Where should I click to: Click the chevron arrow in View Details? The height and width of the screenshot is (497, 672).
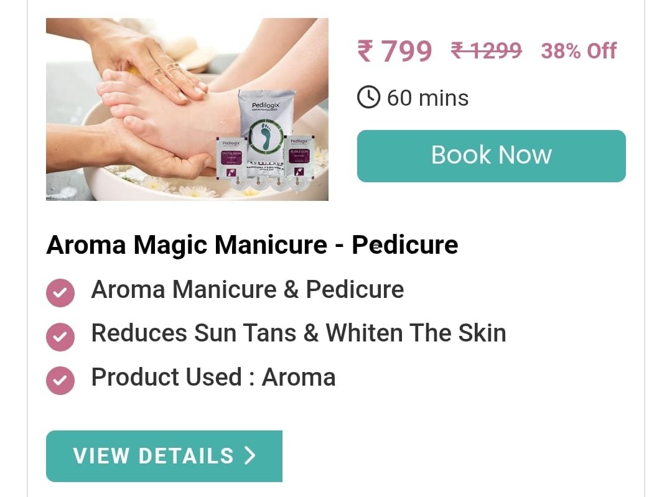click(x=250, y=455)
